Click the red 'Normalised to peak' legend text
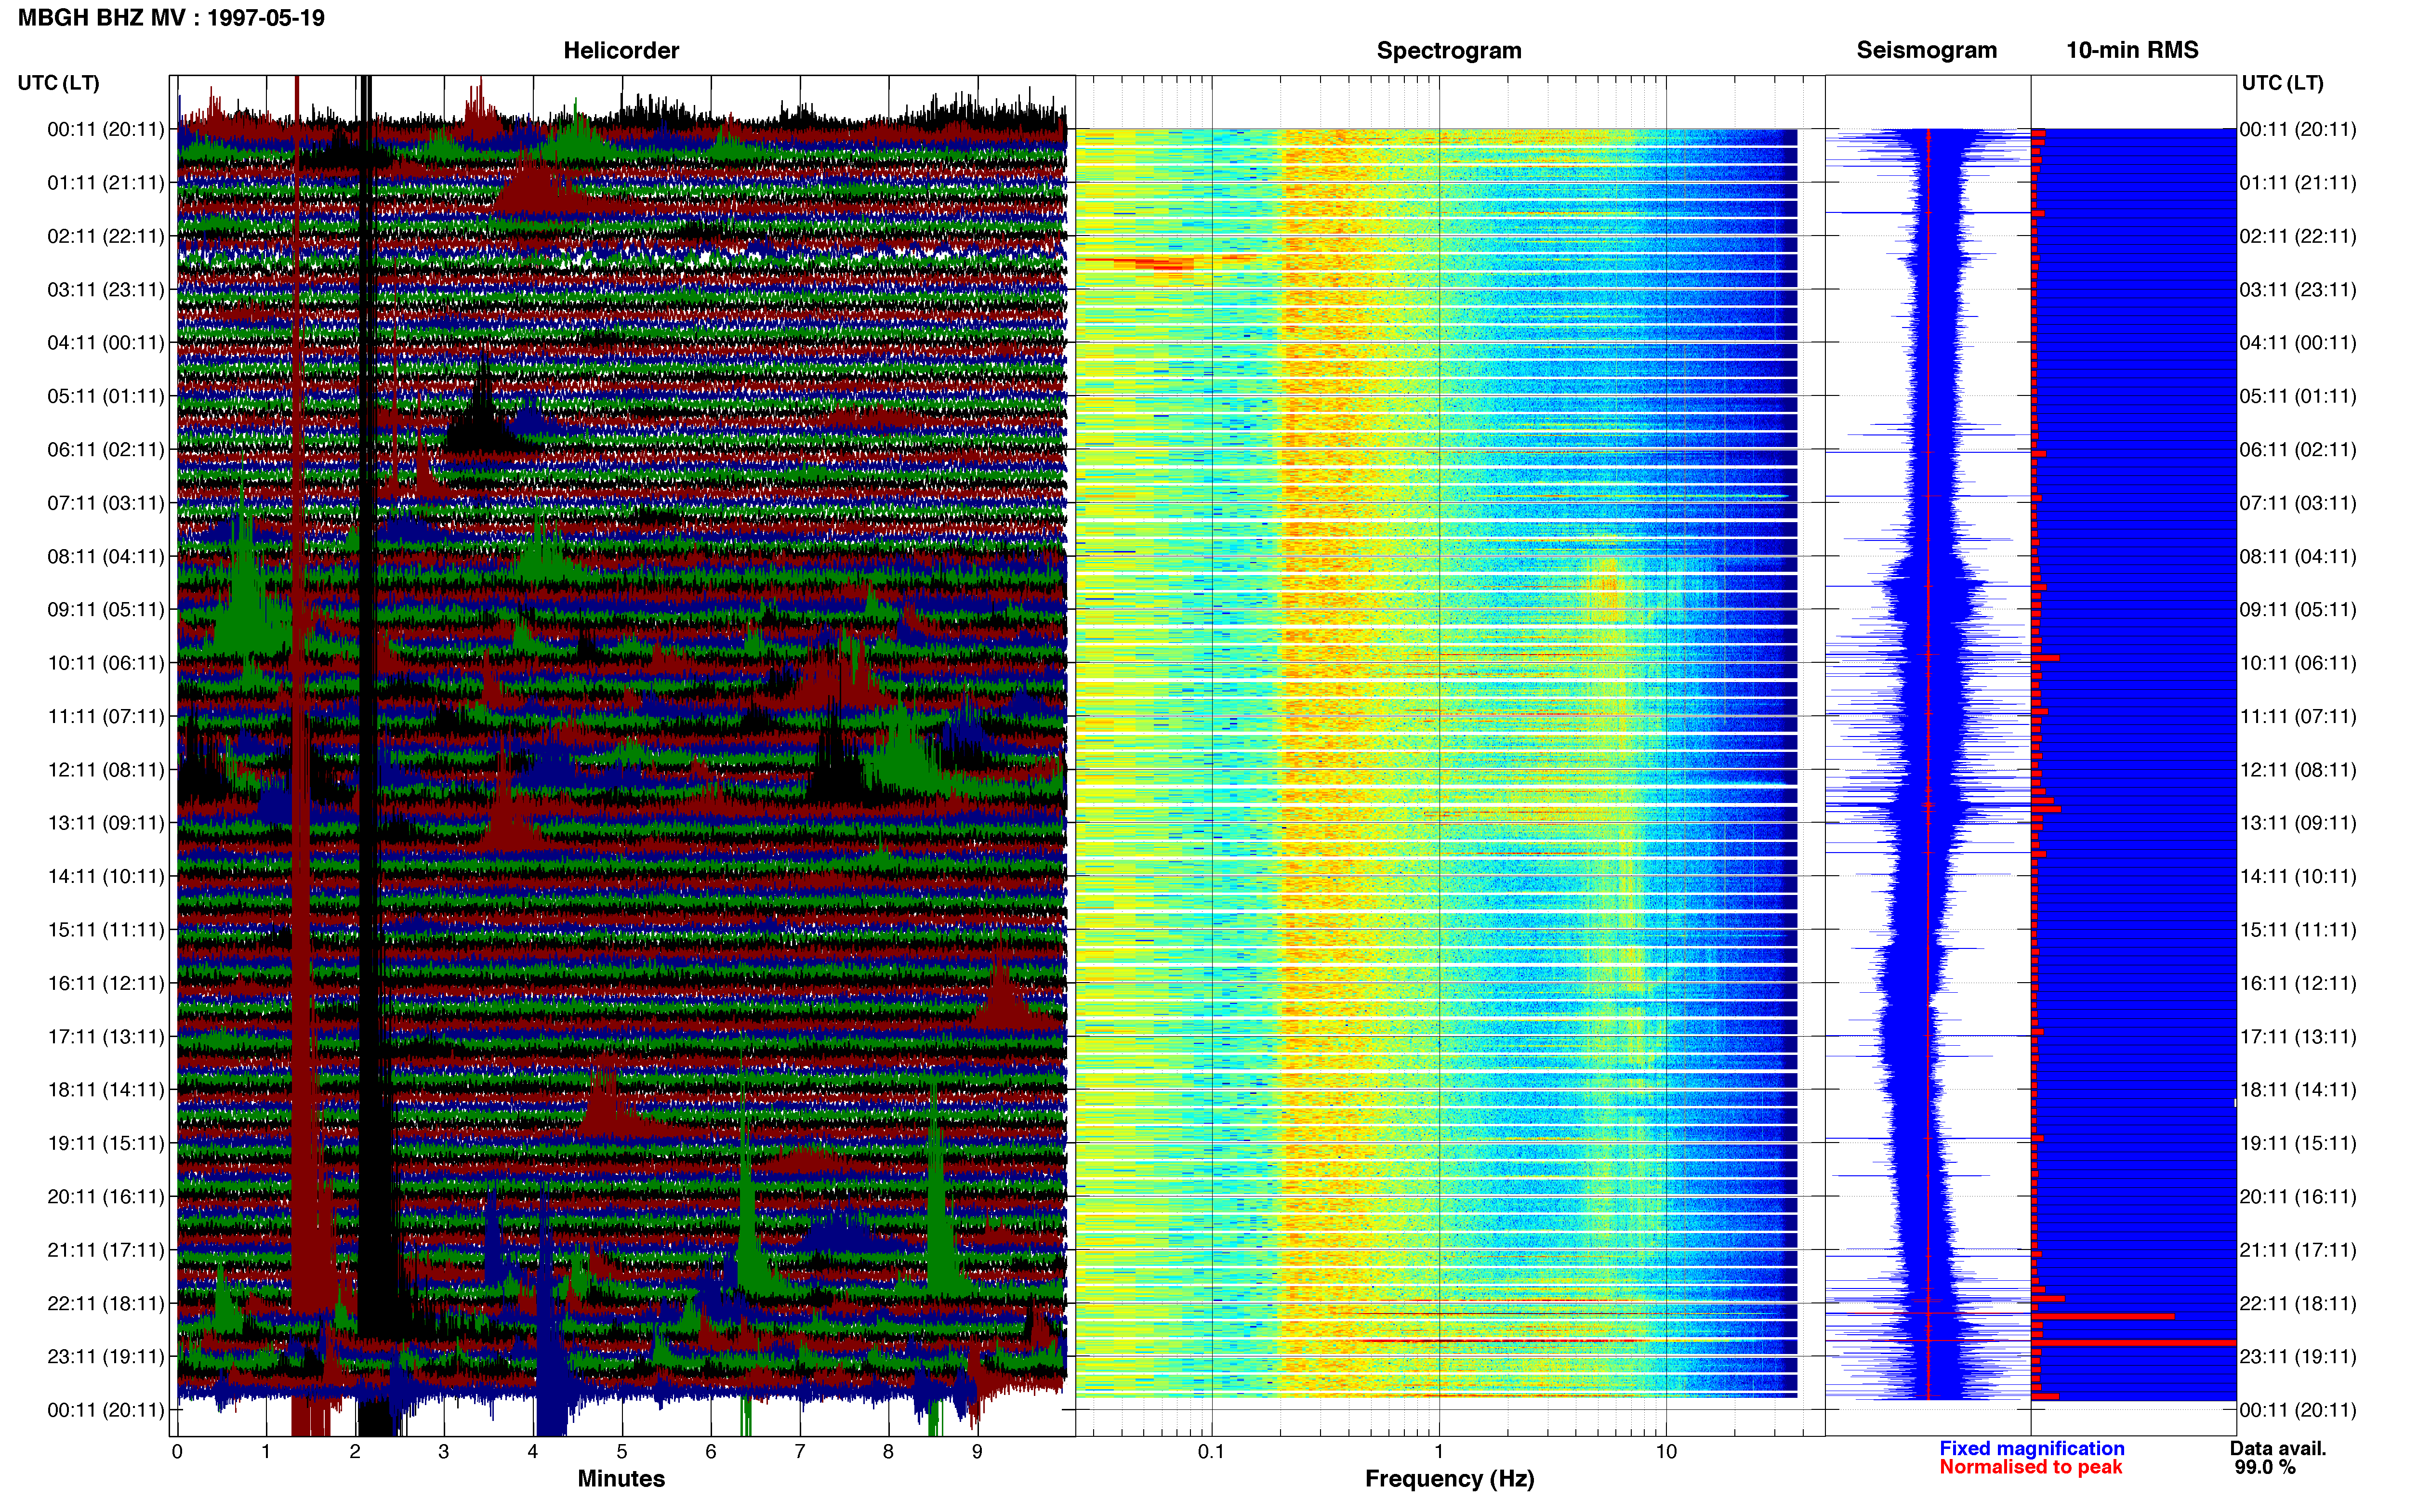The height and width of the screenshot is (1512, 2418). (x=2030, y=1467)
